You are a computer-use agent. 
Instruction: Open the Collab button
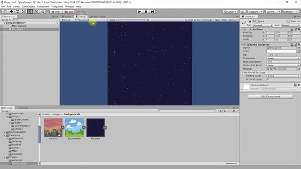pyautogui.click(x=230, y=12)
